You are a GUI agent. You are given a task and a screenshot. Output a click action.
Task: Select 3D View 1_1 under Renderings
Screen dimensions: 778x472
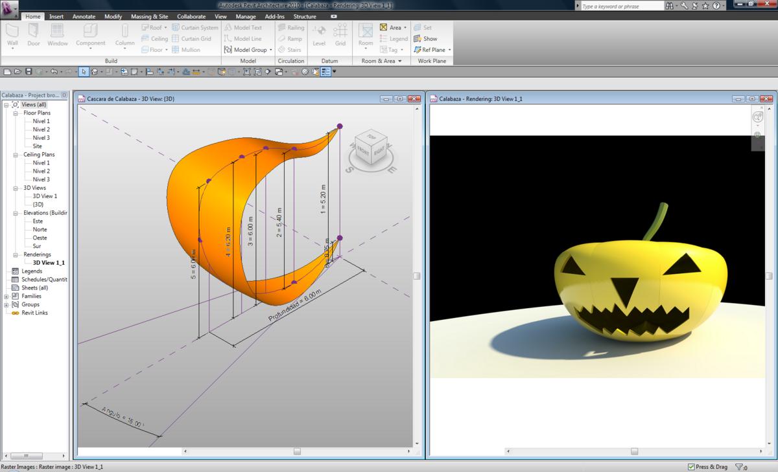[x=49, y=263]
